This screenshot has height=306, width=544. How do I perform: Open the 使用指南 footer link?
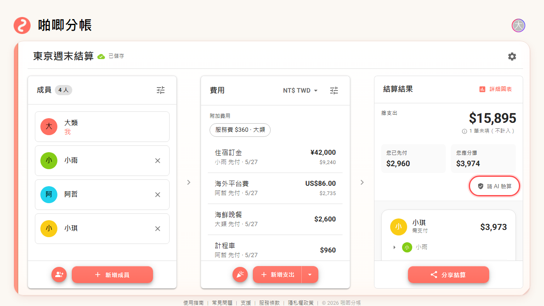pos(193,303)
